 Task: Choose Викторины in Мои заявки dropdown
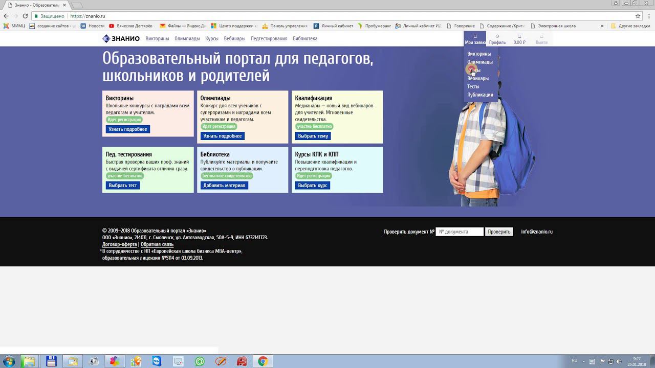pos(479,54)
